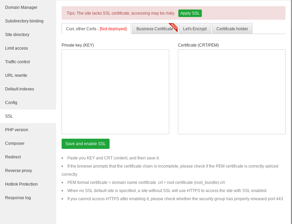Click the Apply SSL button
Viewport: 292px width, 224px height.
pyautogui.click(x=190, y=13)
